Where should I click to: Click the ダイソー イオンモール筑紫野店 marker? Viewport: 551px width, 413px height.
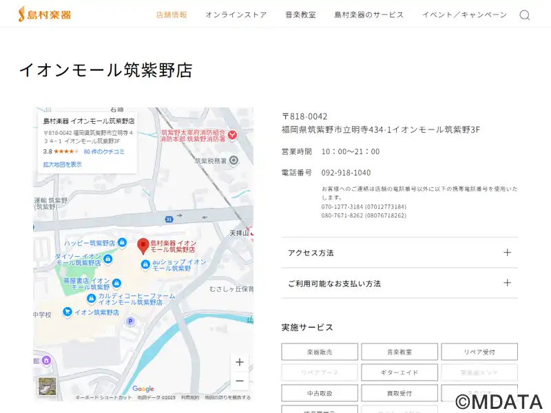[108, 260]
